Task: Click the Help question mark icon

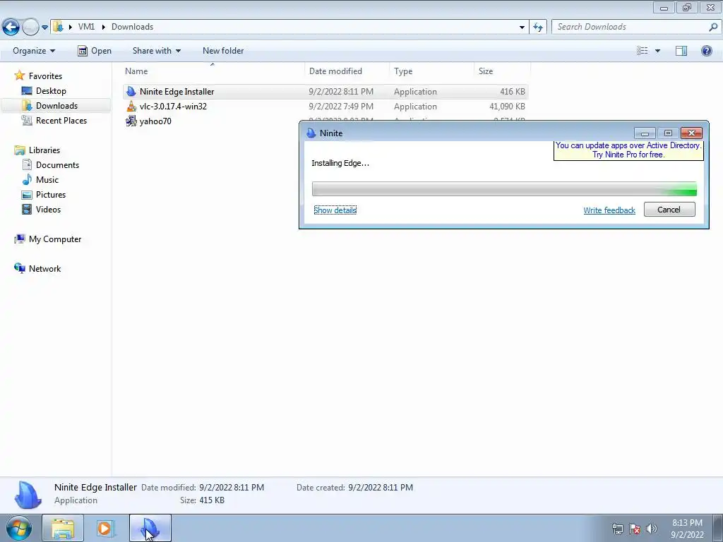Action: tap(706, 51)
